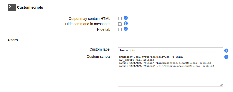233x92 pixels.
Task: Focus the Custom label field containing User scripts
Action: pos(170,50)
